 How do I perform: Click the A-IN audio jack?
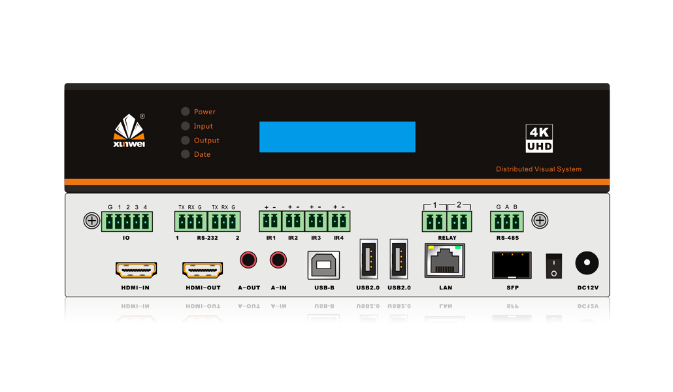pos(278,261)
